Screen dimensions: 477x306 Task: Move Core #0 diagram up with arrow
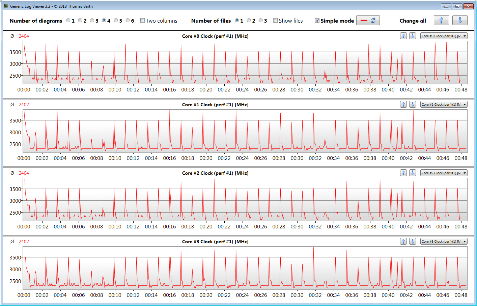click(x=403, y=36)
